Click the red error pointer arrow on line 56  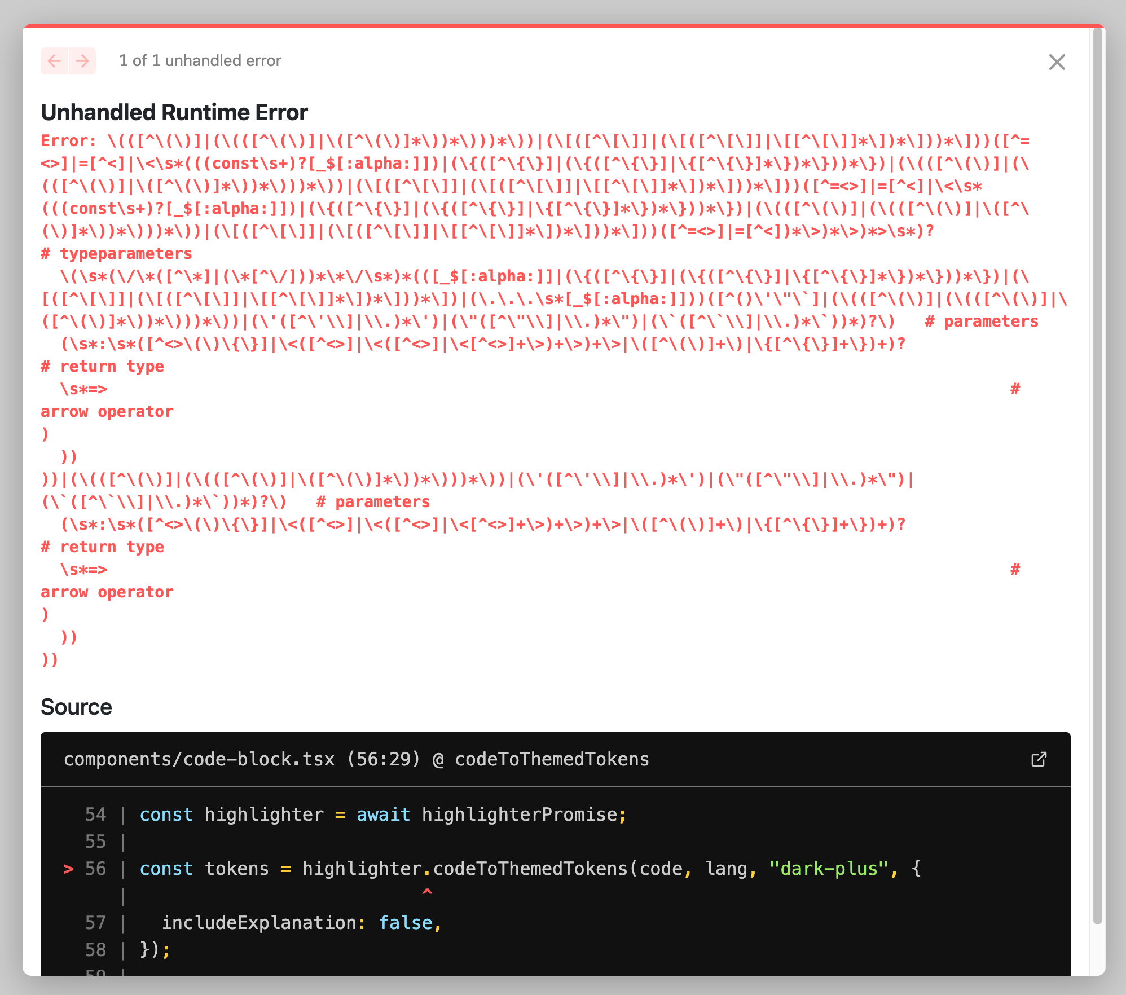[68, 869]
